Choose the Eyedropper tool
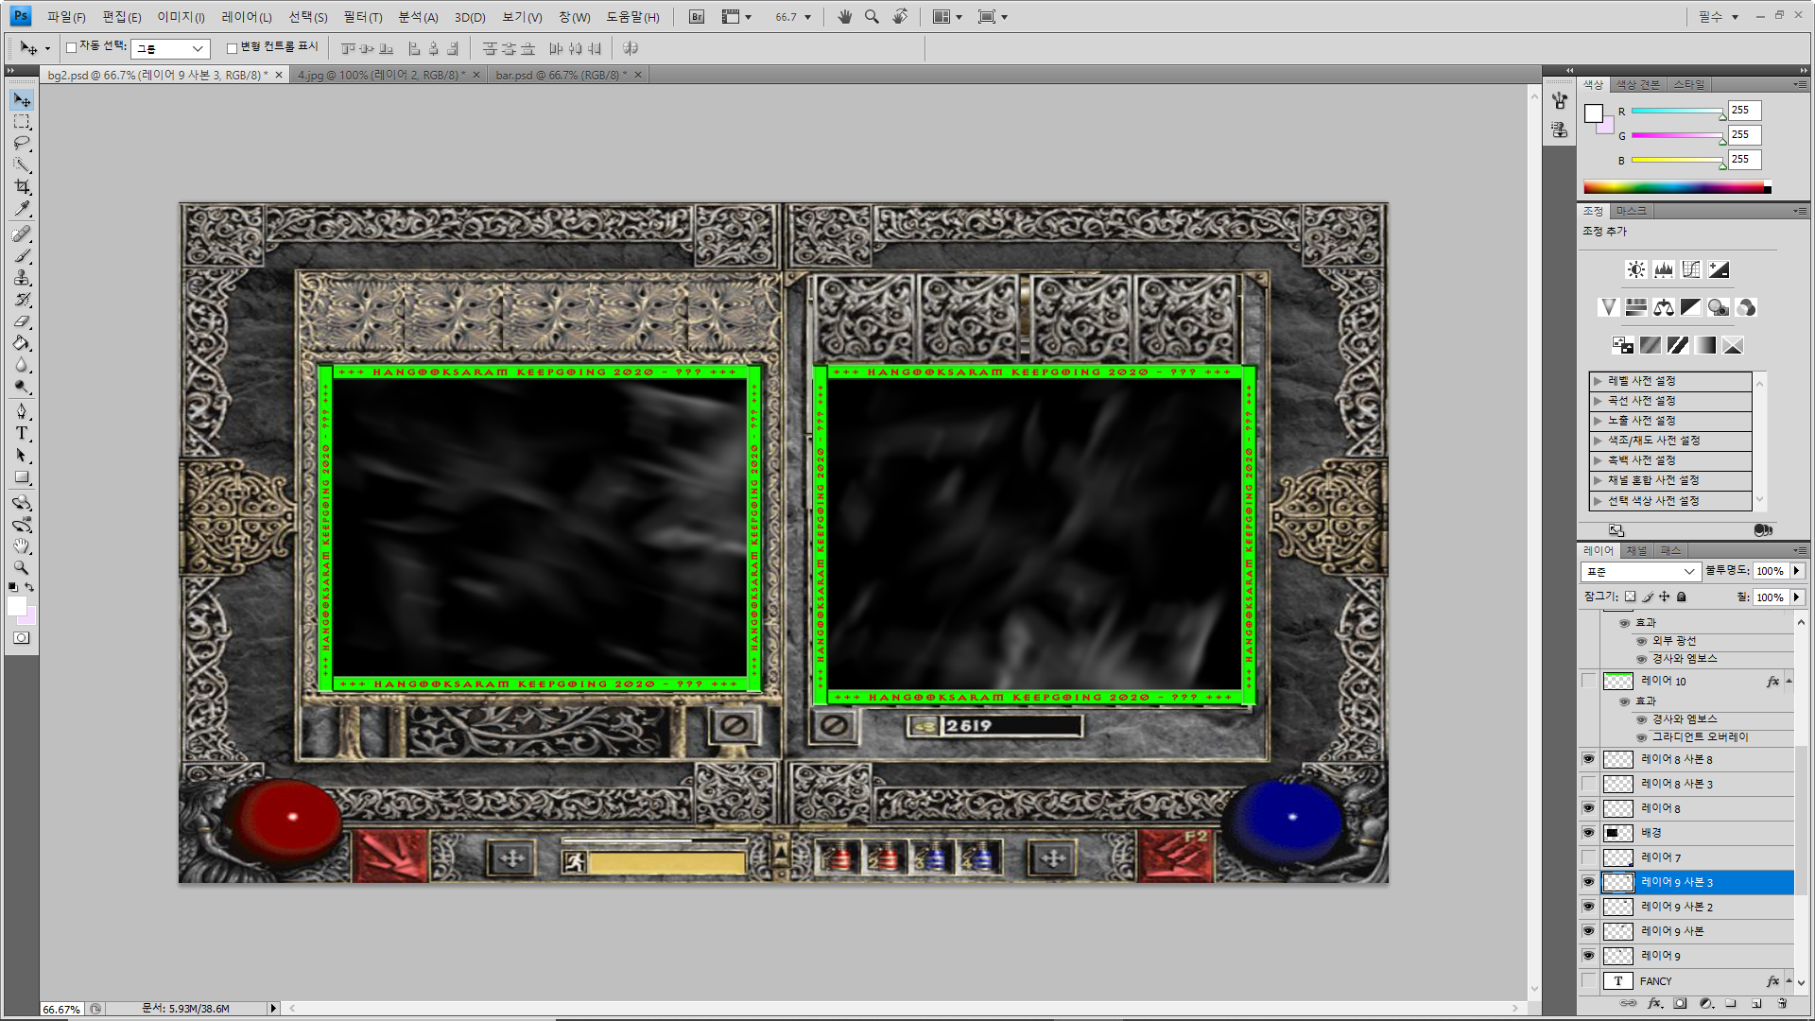 pos(22,209)
